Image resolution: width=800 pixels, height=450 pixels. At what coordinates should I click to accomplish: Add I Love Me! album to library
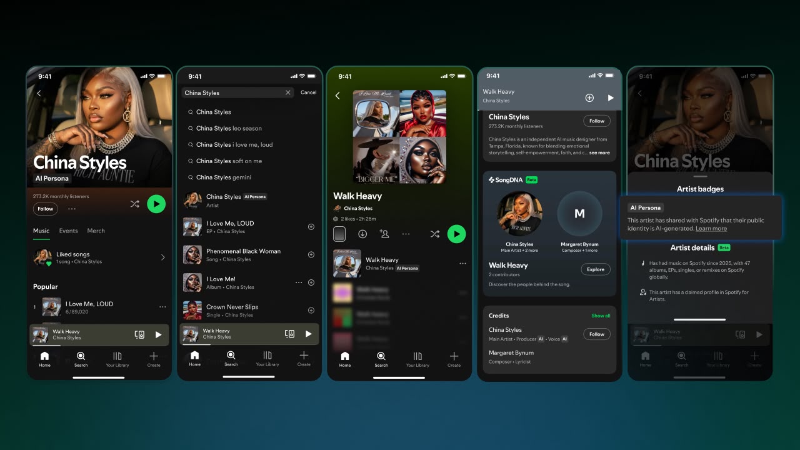(311, 282)
